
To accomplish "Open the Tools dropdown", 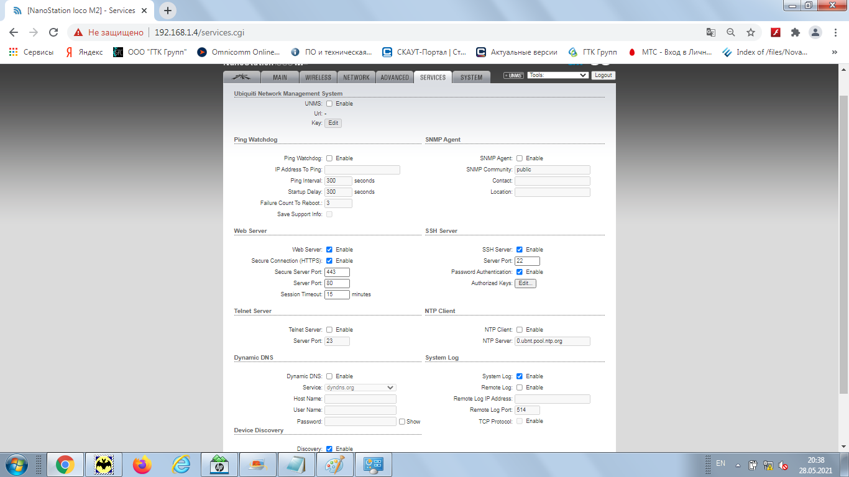I will coord(558,75).
